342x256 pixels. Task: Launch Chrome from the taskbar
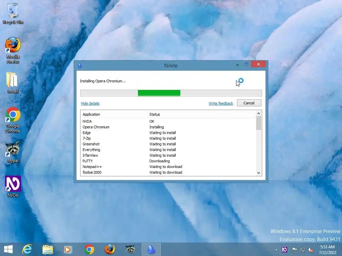(89, 249)
